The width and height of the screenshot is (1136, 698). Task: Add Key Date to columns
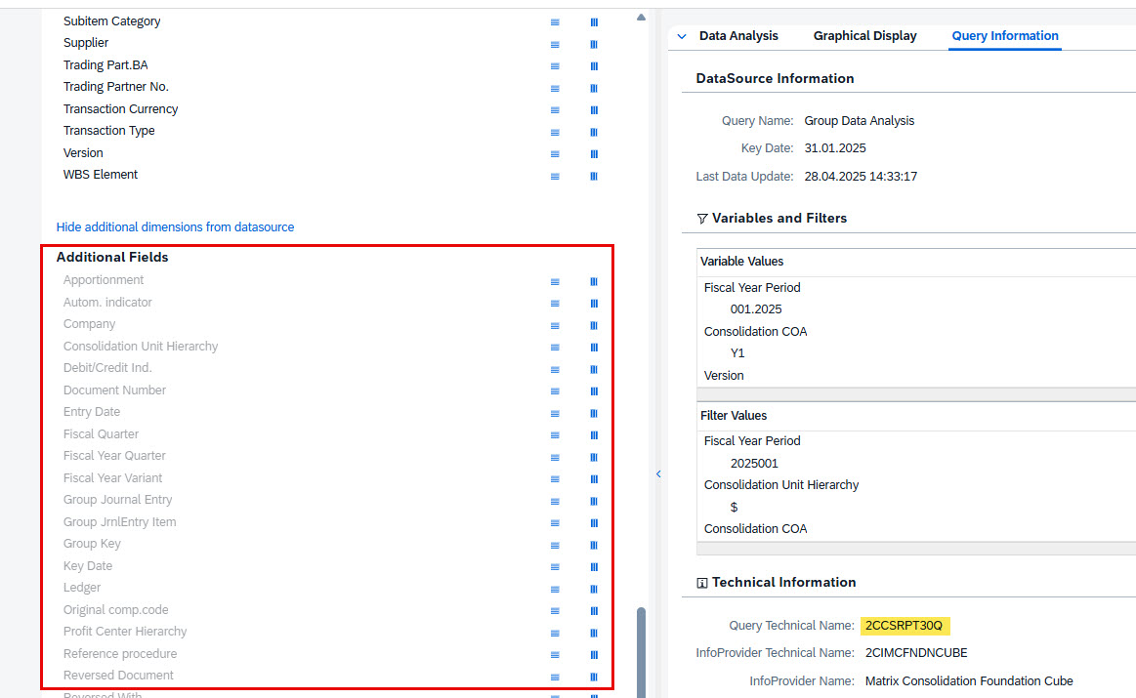[594, 567]
